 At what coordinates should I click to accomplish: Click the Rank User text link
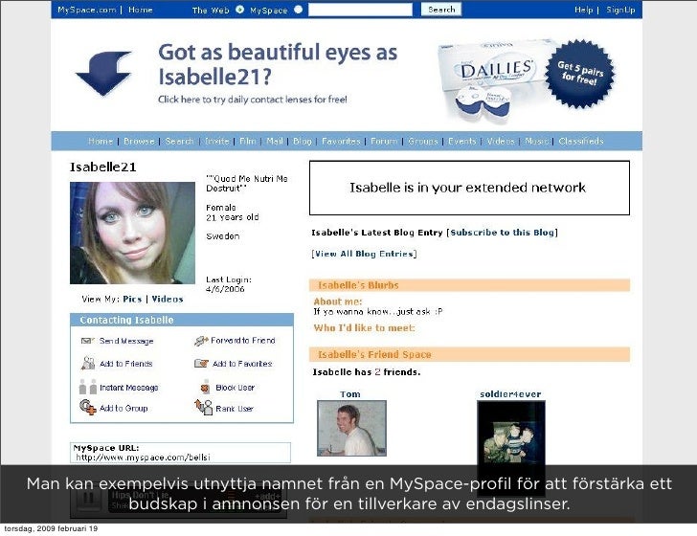point(235,409)
